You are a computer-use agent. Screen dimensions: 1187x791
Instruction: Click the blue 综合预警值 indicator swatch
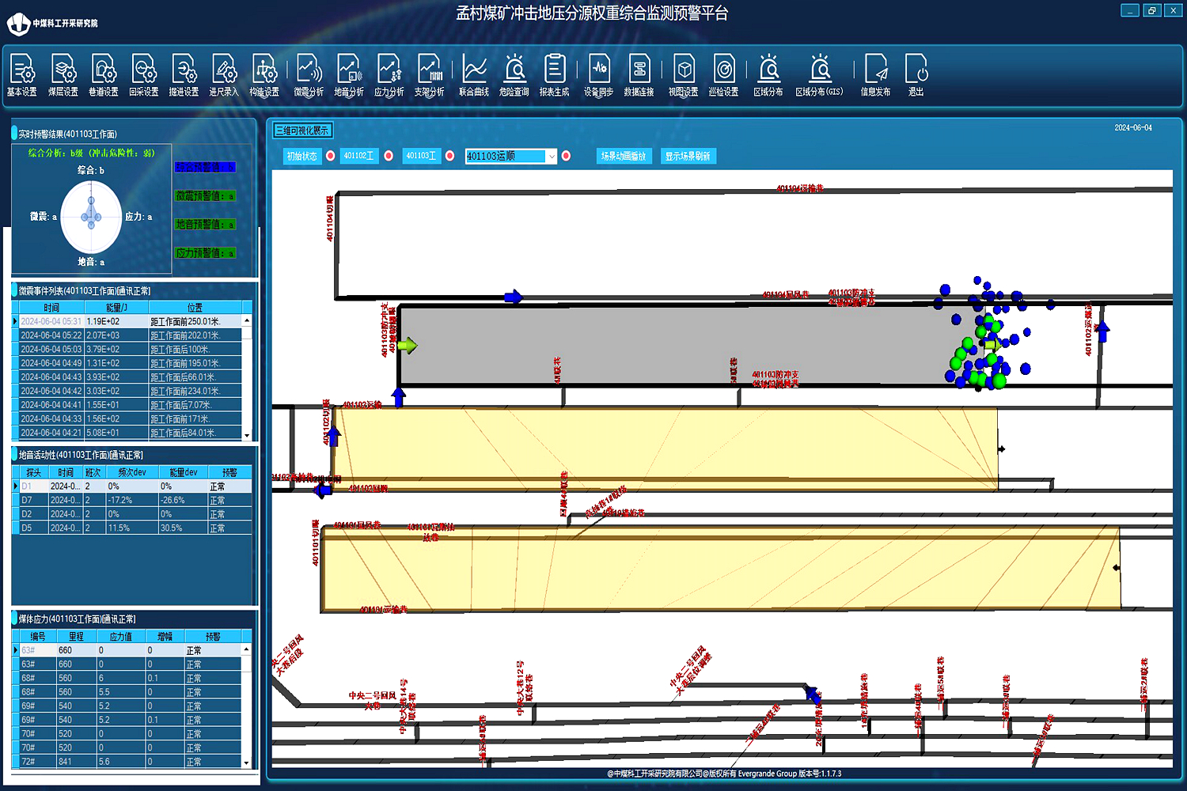coord(205,168)
